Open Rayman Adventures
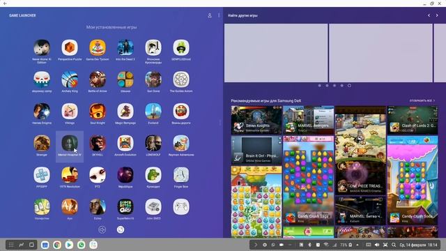 181,144
